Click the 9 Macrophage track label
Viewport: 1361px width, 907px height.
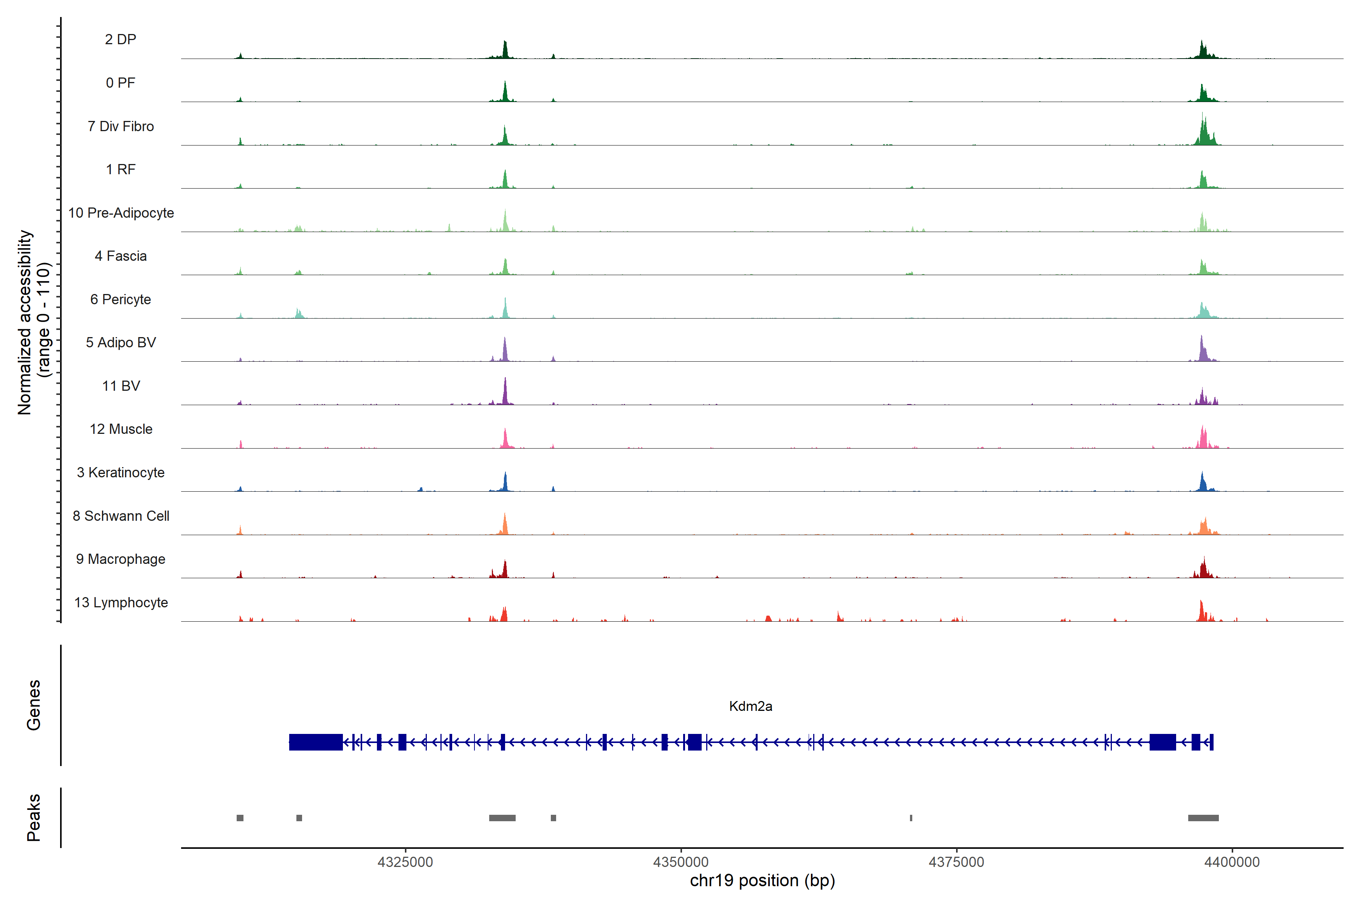(x=120, y=559)
